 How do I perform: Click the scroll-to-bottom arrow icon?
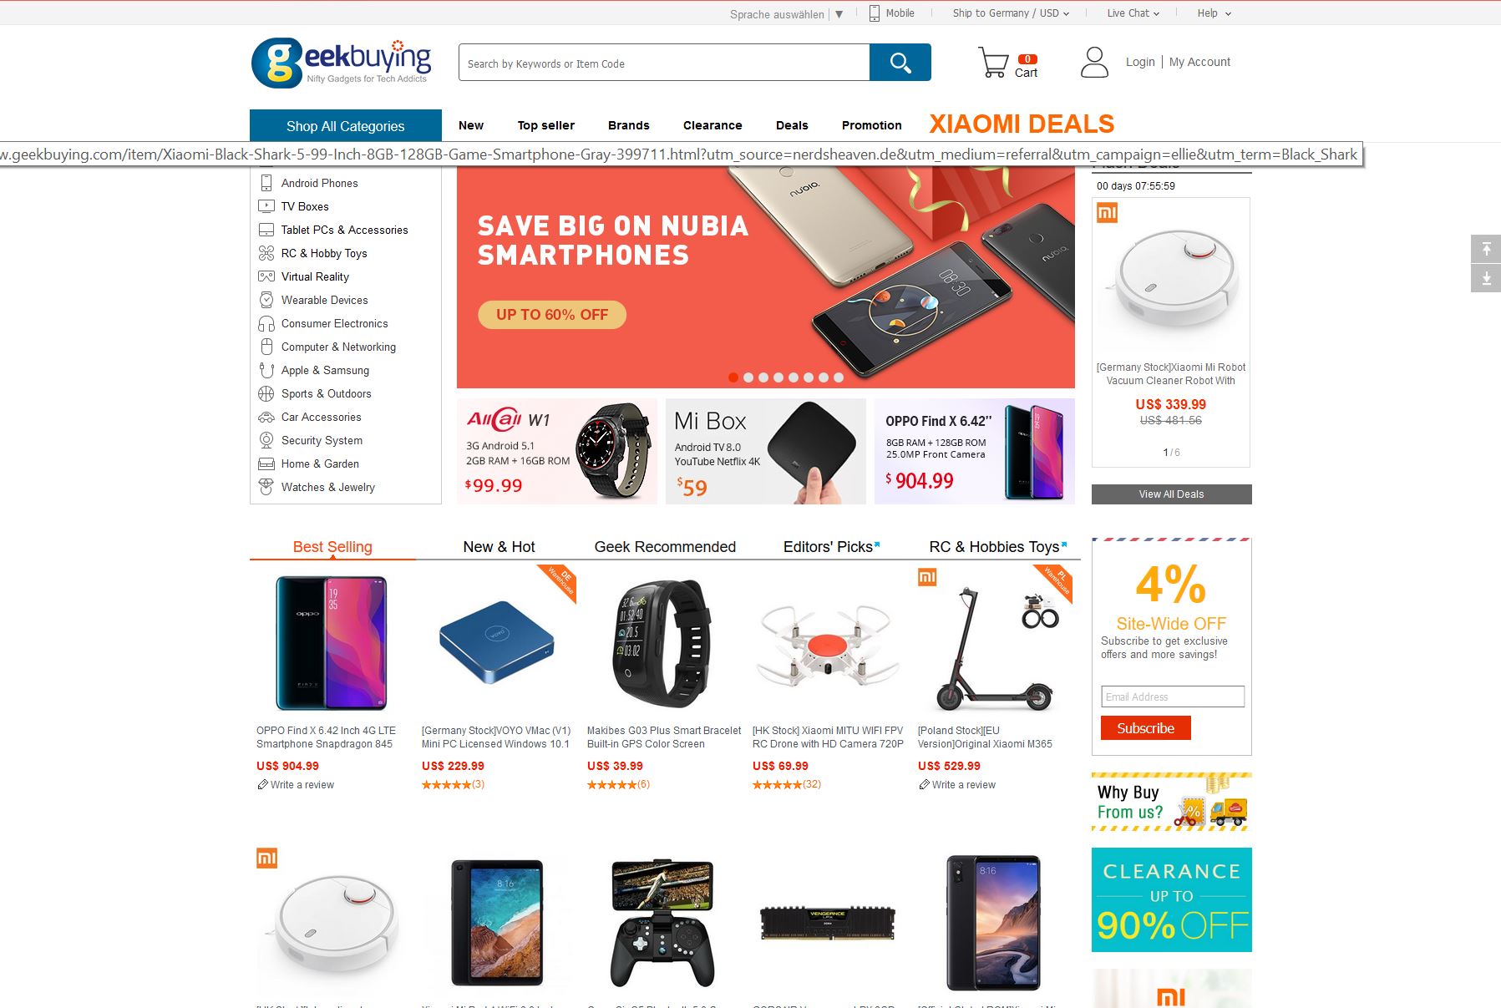coord(1486,279)
